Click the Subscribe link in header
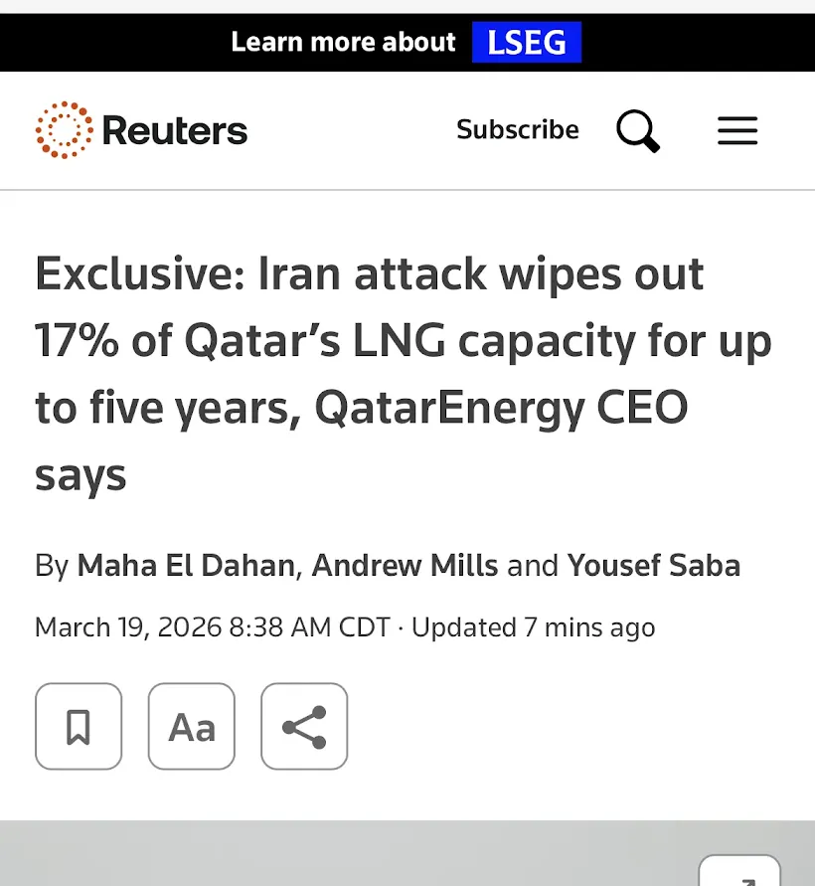Image resolution: width=815 pixels, height=886 pixels. click(518, 130)
